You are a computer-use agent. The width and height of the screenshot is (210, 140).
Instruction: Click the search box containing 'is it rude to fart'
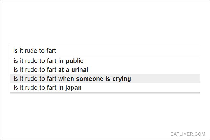click(105, 51)
